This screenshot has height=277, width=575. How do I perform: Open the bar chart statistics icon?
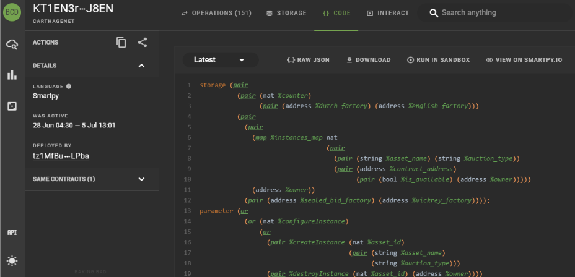(x=12, y=75)
